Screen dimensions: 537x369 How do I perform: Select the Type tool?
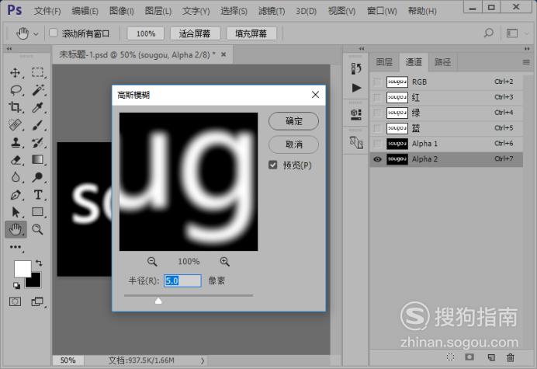pos(38,195)
